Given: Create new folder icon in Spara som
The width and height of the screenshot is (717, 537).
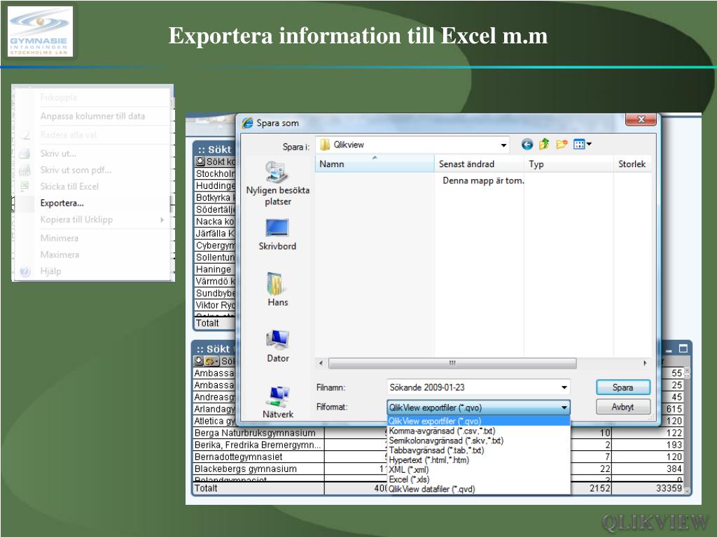Looking at the screenshot, I should tap(562, 145).
